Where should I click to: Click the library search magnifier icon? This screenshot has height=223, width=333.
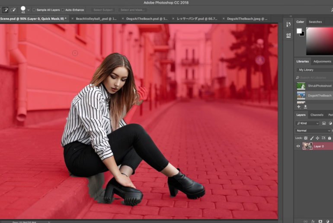[x=298, y=78]
